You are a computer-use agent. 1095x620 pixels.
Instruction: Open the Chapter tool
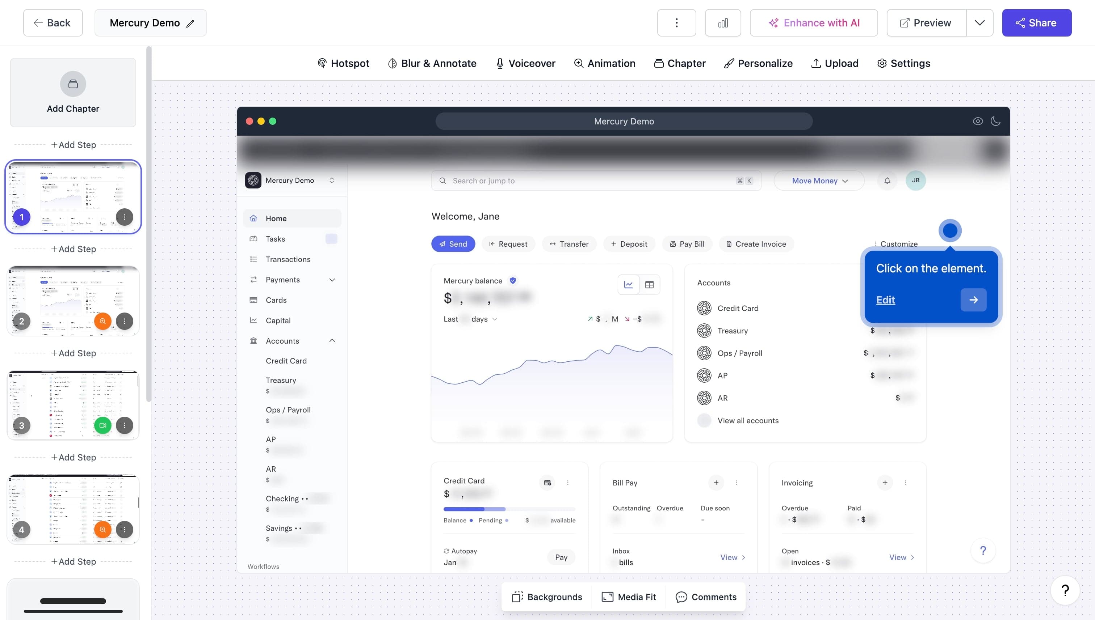click(680, 63)
